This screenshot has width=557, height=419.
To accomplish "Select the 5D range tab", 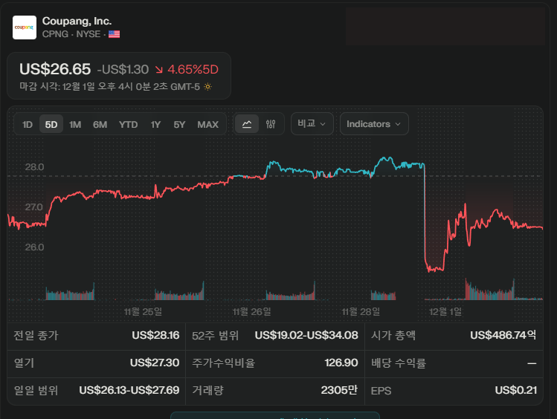I will [51, 125].
